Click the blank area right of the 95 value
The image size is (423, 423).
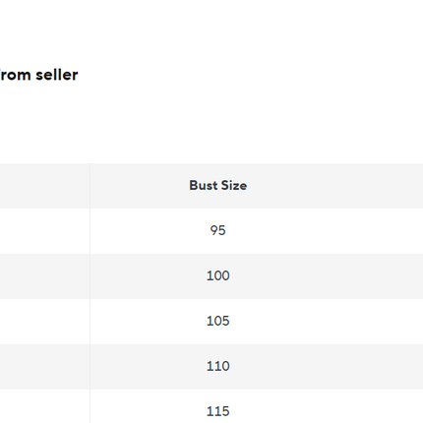[x=325, y=231]
